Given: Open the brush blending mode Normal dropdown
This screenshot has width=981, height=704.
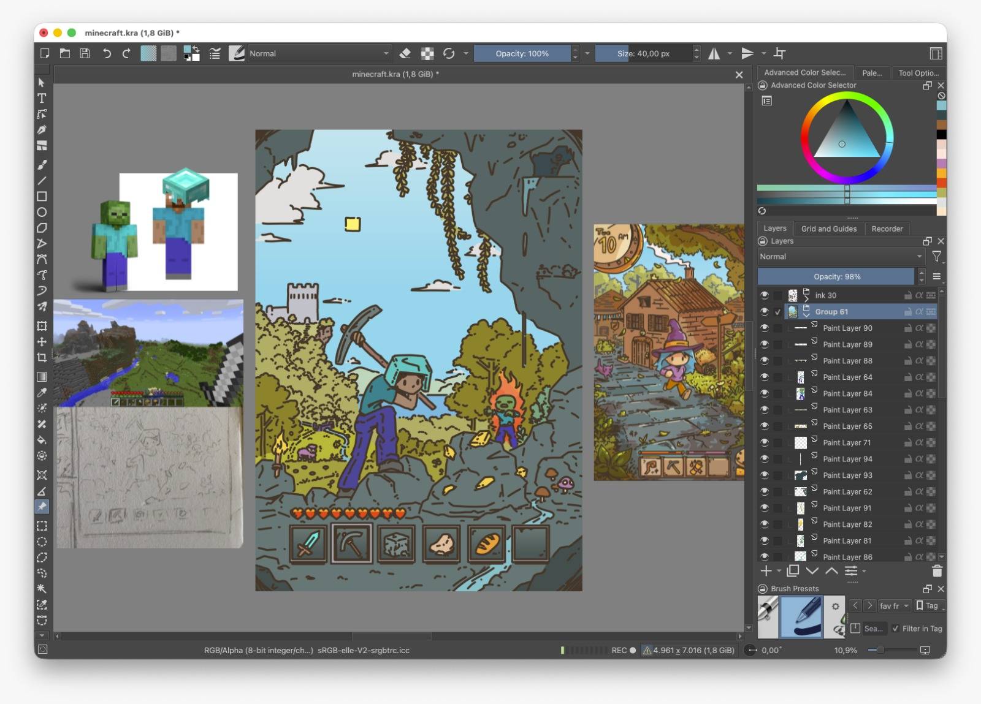Looking at the screenshot, I should click(x=318, y=53).
